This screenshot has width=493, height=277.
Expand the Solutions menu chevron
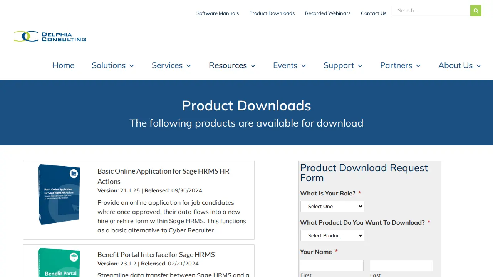(132, 66)
